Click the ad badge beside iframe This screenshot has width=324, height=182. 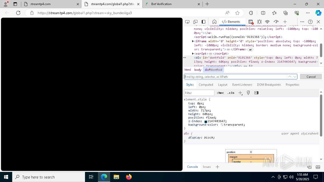(250, 50)
